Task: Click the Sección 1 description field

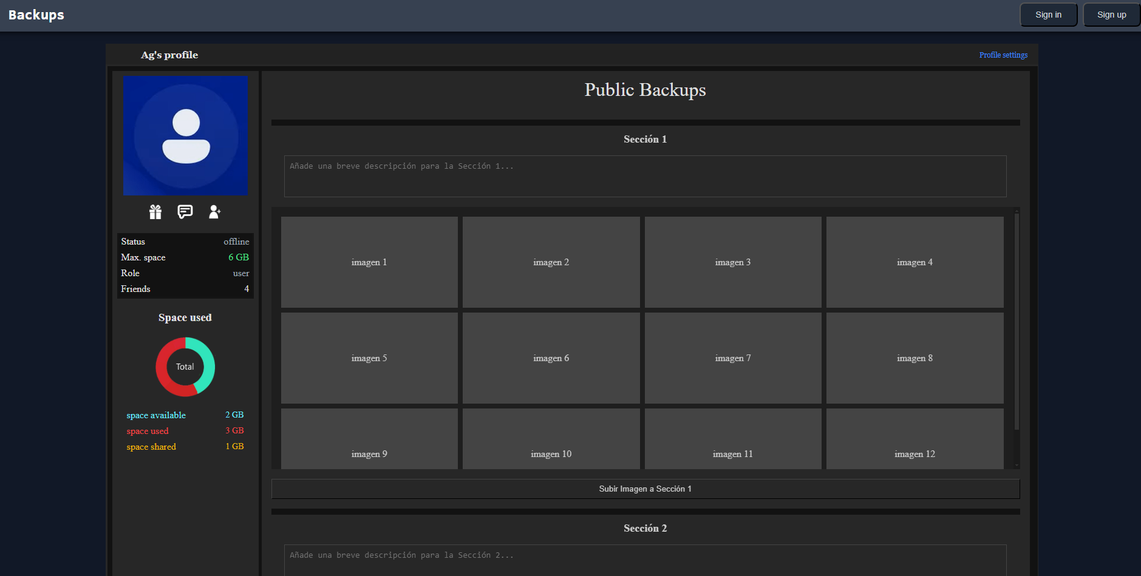Action: (645, 176)
